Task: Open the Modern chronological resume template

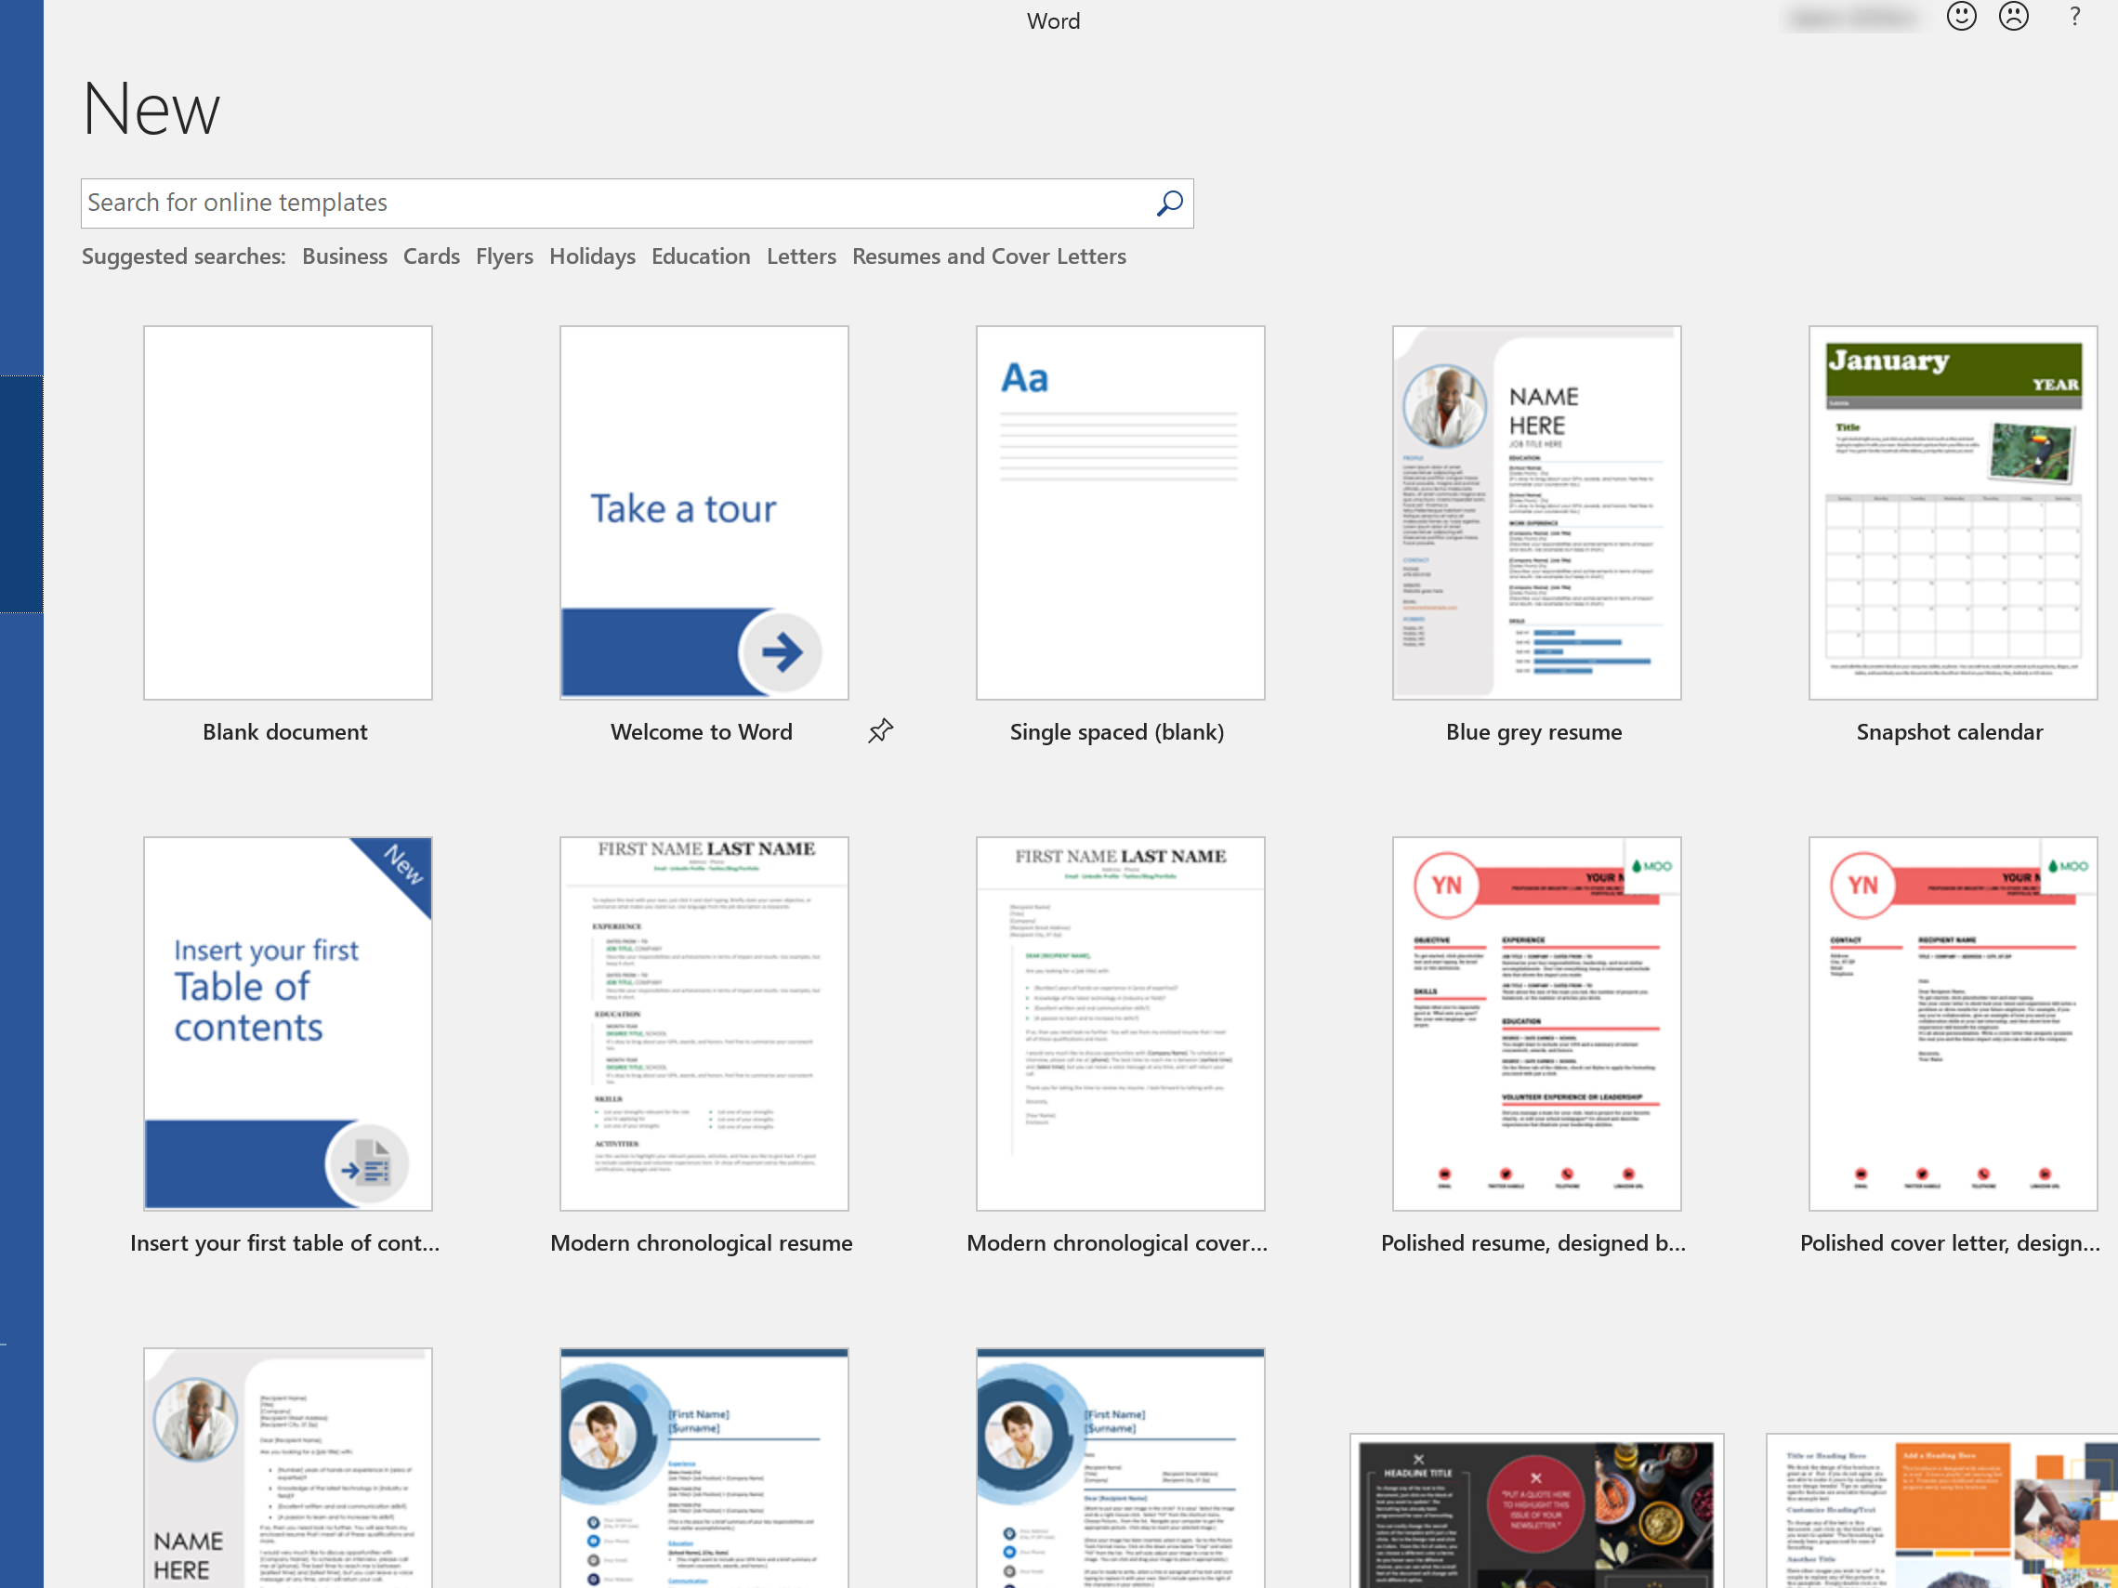Action: (702, 1024)
